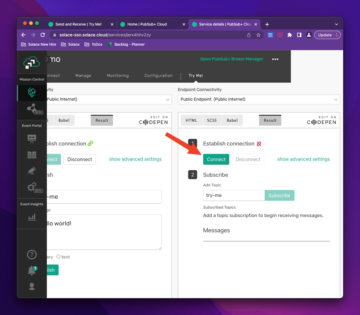Open the user profile icon in sidebar
The image size is (360, 315).
(32, 286)
